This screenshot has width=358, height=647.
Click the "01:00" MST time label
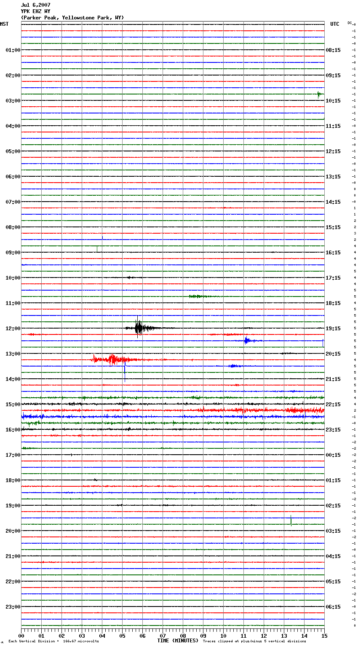pos(13,50)
